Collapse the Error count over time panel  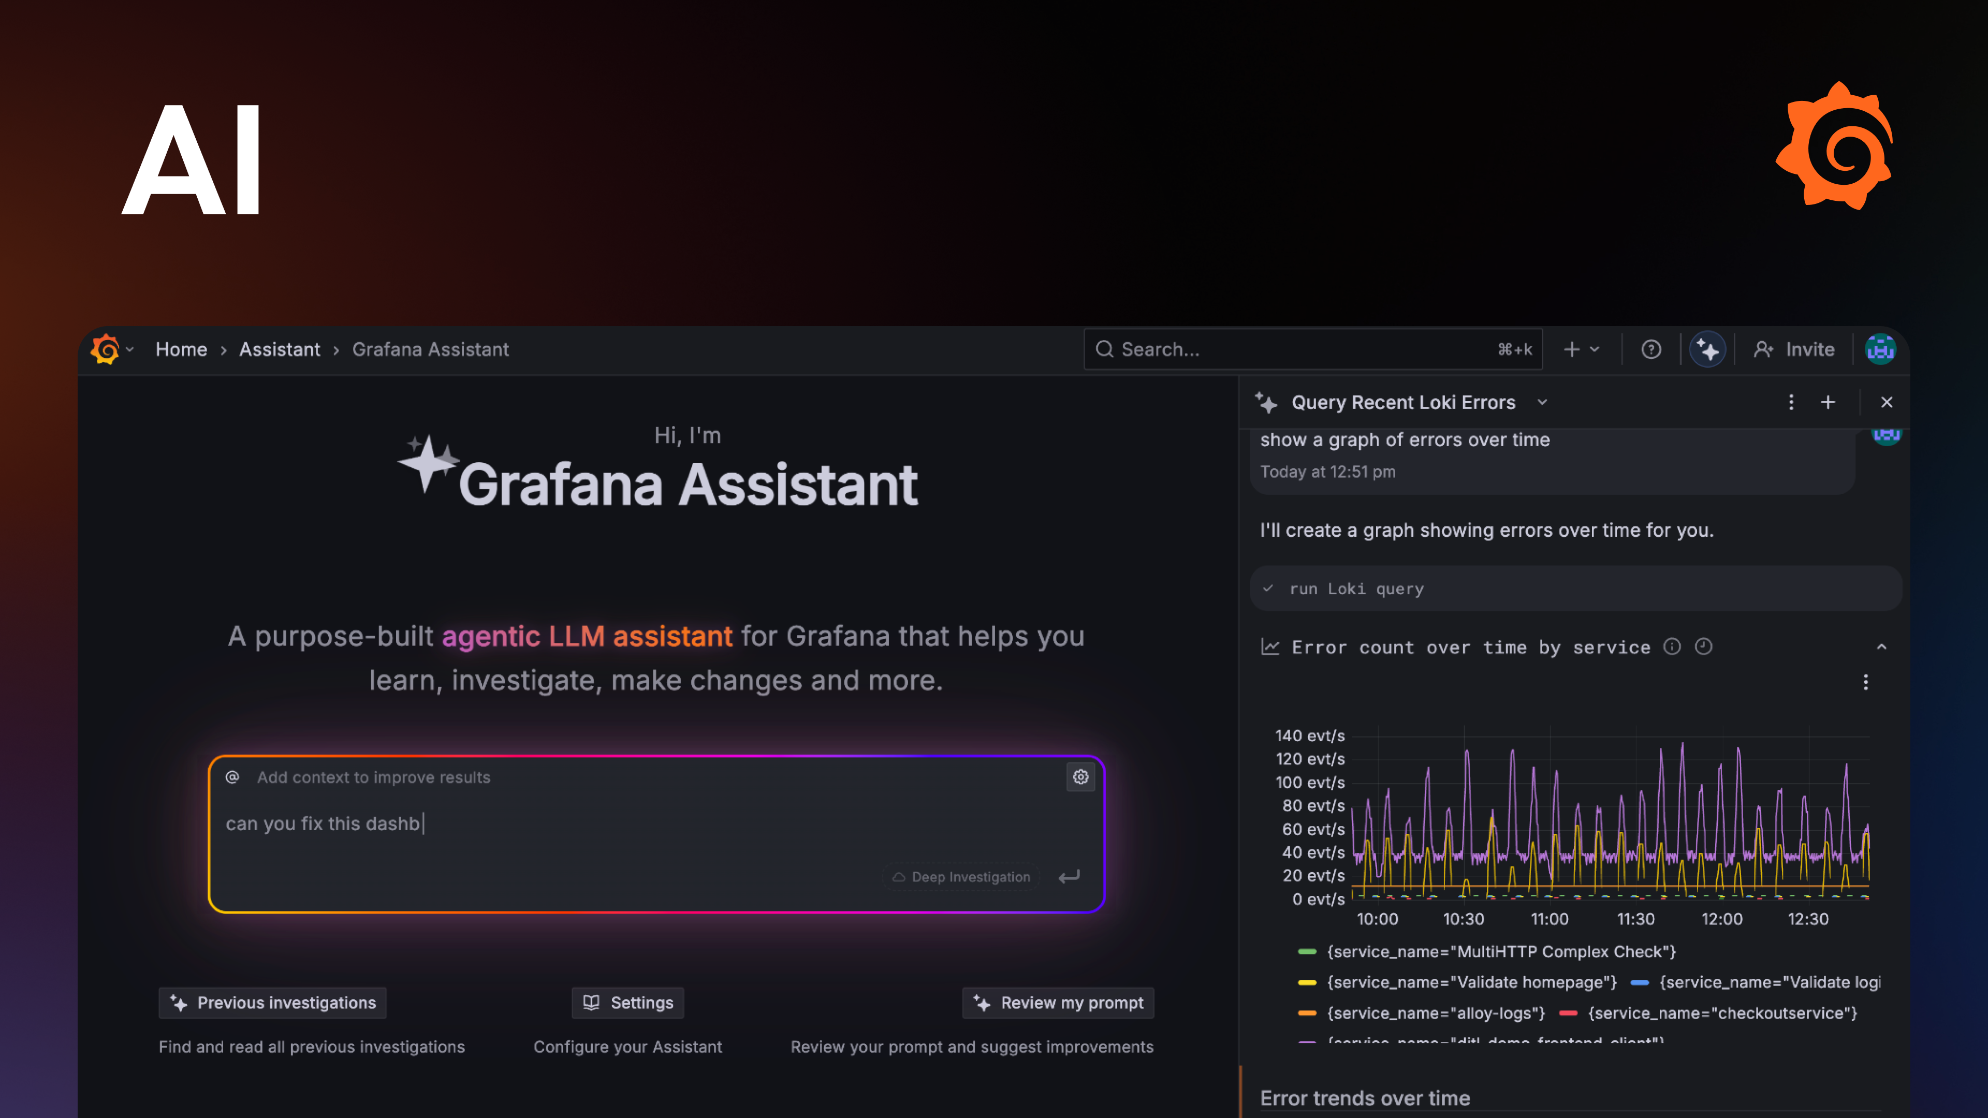tap(1881, 646)
